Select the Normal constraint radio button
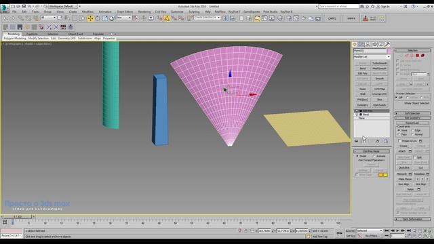 coord(413,134)
